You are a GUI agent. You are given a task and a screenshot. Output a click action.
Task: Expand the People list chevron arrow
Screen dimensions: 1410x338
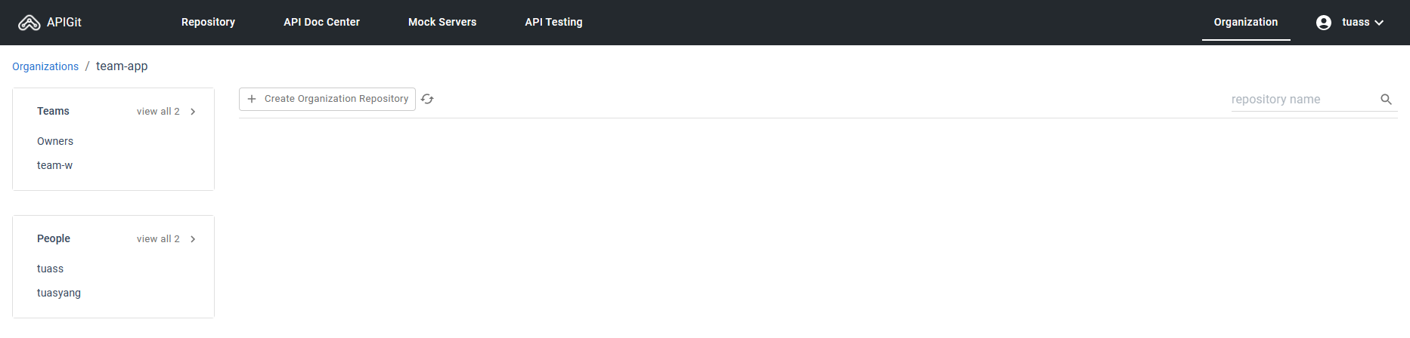pos(193,239)
